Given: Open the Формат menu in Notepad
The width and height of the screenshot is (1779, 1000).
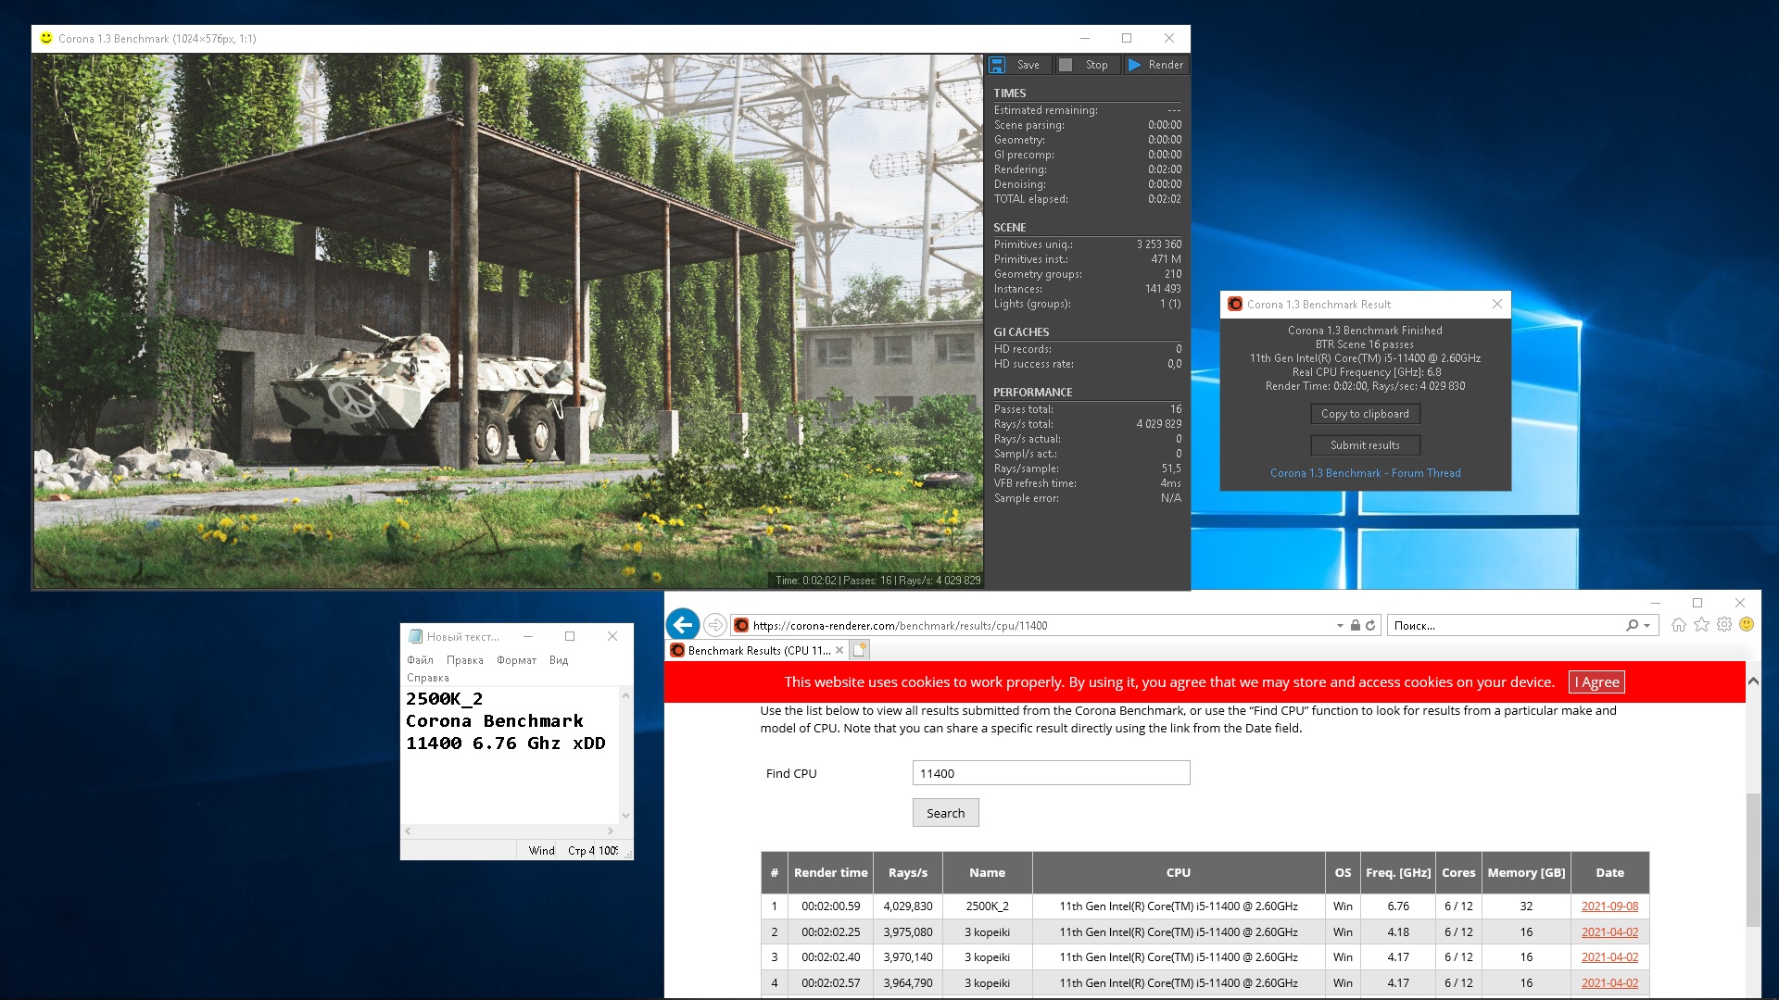Looking at the screenshot, I should [x=516, y=660].
